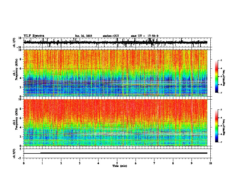The height and width of the screenshot is (183, 237).
Task: Click the ch.1 "Frequency (kHz)" axis label
Action: click(17, 70)
